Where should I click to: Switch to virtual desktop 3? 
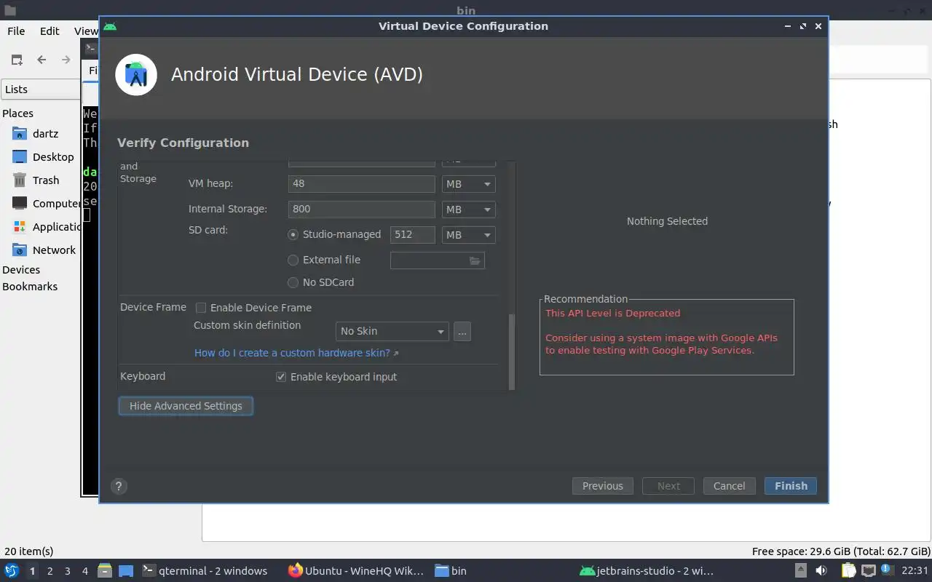click(x=68, y=572)
